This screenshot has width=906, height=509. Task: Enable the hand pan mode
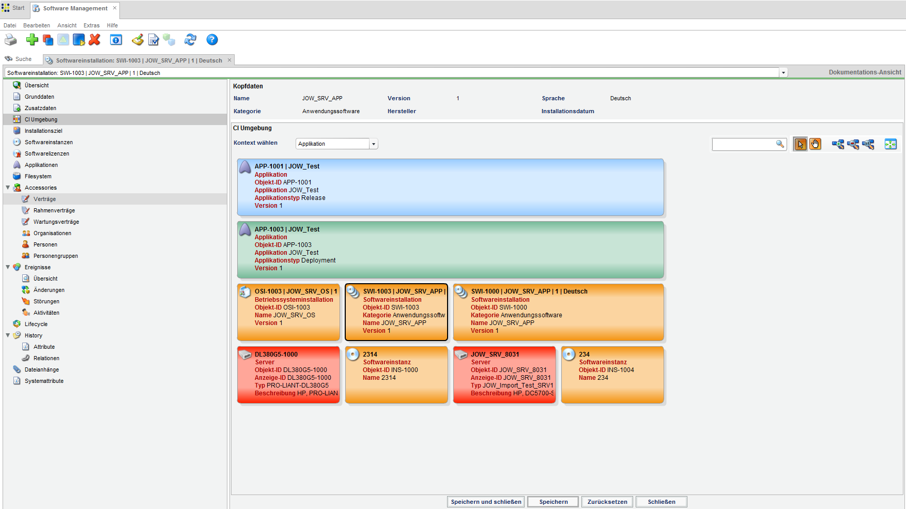pyautogui.click(x=815, y=144)
